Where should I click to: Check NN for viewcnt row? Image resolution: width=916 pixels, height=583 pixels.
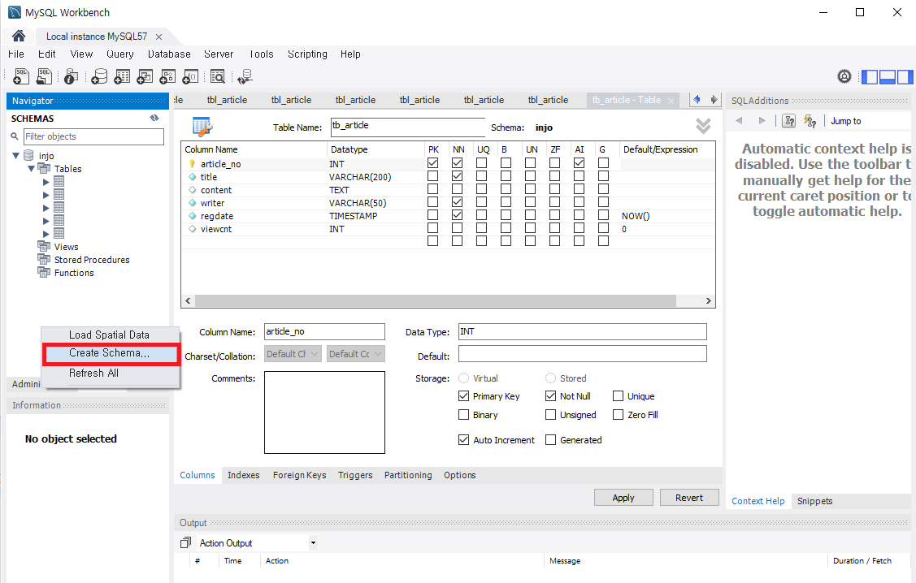pos(458,228)
